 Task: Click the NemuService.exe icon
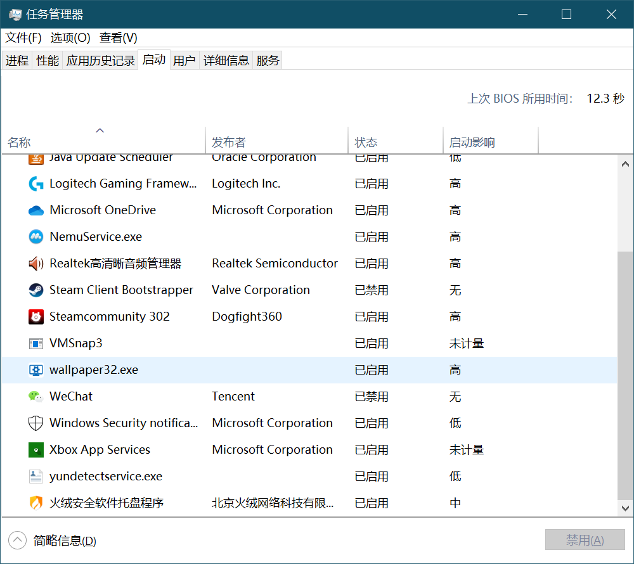[36, 237]
